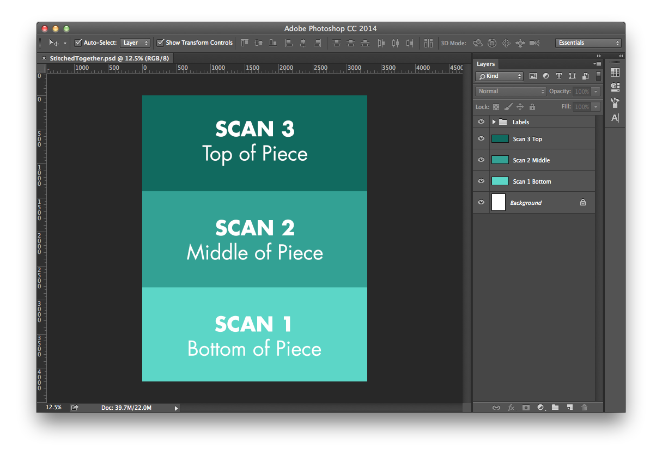Filter layers by type using the T icon
Screen dimensions: 662x461
point(558,76)
